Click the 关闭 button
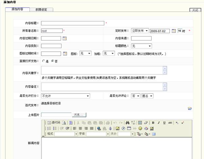Viewport: 204px width, 159px height. (x=195, y=10)
